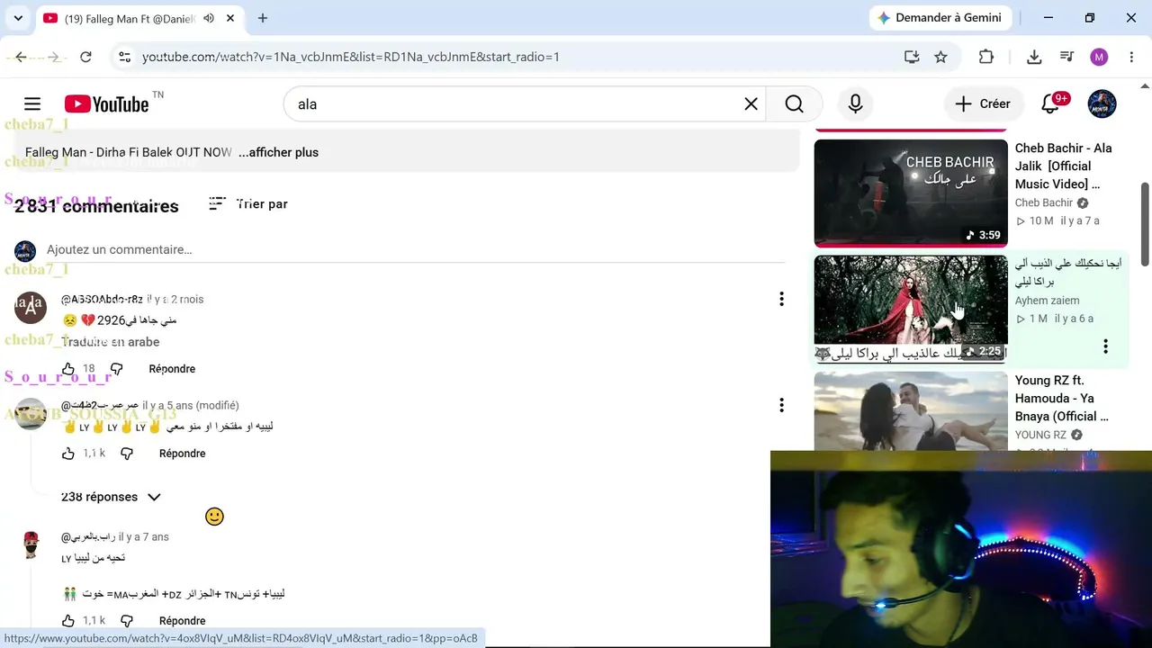
Task: Expand 238 réponses thread
Action: [x=111, y=497]
